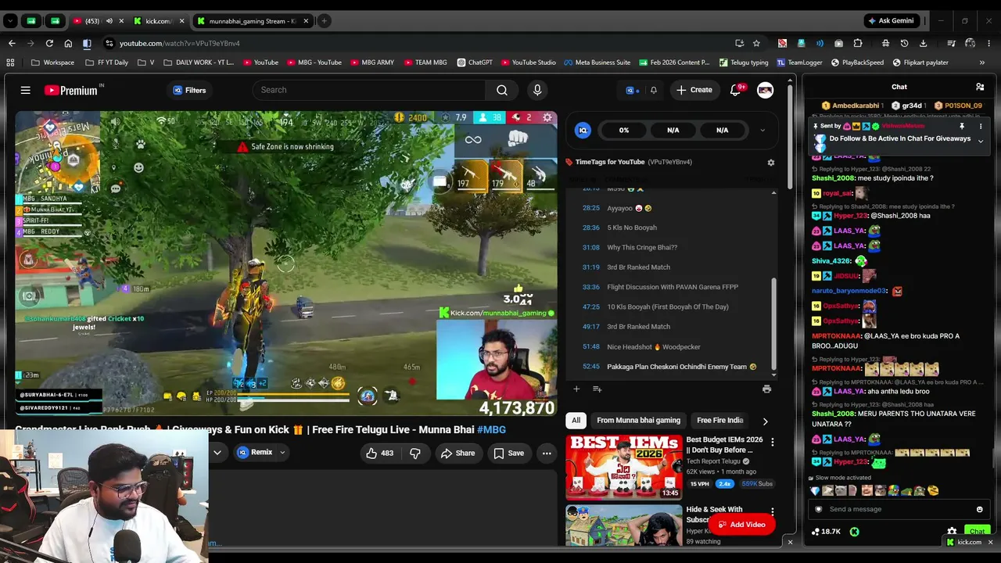The height and width of the screenshot is (563, 1001).
Task: Show more category chips with right arrow
Action: (x=765, y=421)
